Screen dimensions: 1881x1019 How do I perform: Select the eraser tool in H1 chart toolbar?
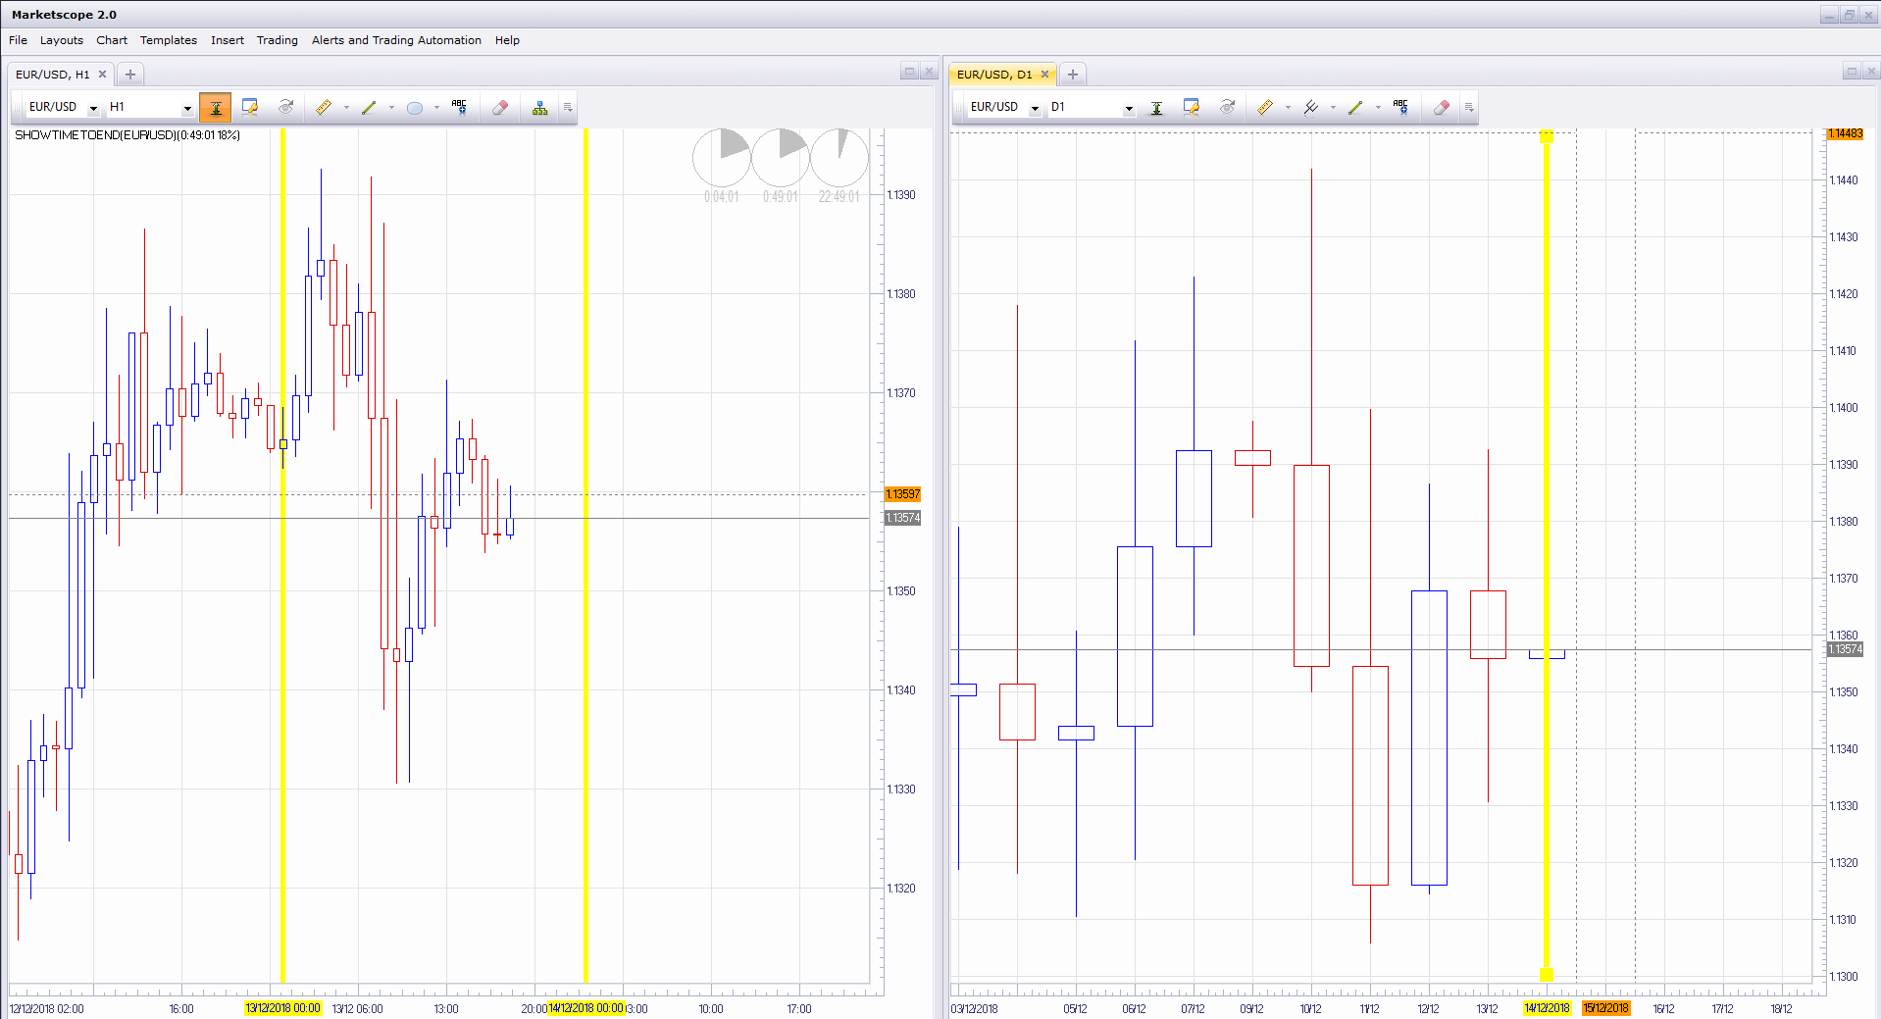(x=500, y=108)
